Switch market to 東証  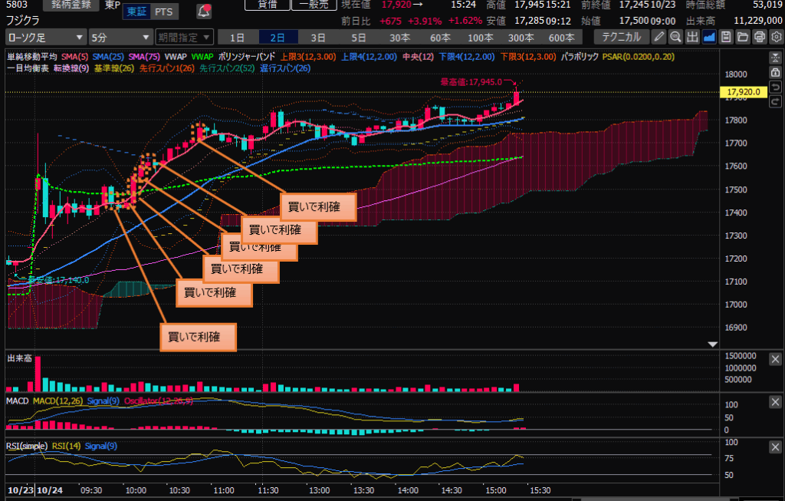[136, 12]
